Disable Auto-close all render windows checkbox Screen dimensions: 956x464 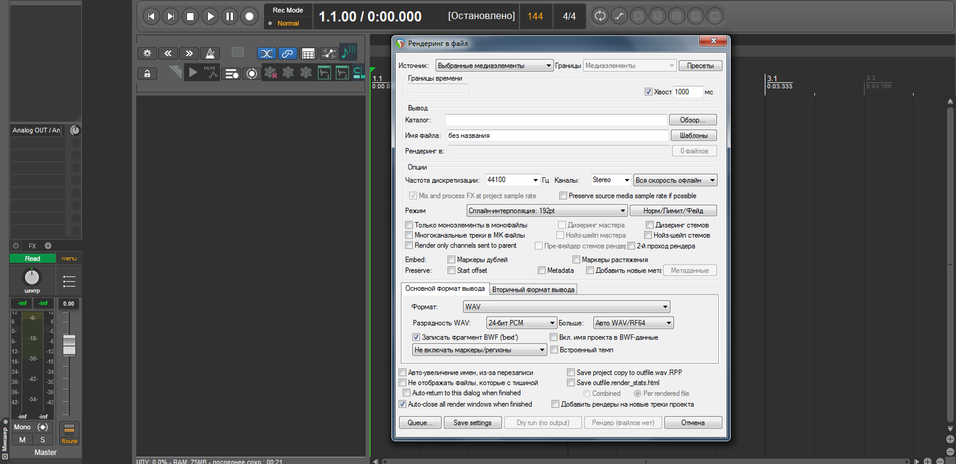(x=403, y=404)
